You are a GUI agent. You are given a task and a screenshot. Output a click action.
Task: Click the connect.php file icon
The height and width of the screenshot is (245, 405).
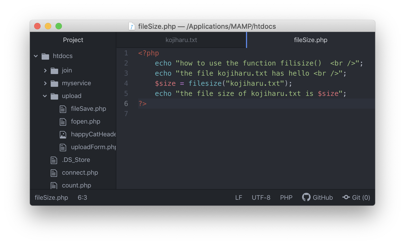(54, 173)
